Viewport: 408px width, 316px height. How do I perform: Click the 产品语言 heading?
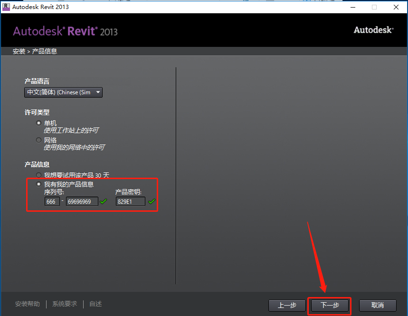37,81
